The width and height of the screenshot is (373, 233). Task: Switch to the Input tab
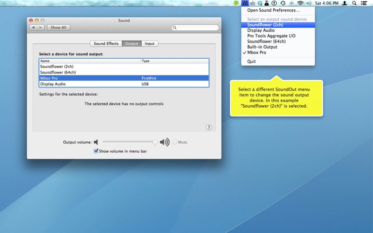point(150,43)
